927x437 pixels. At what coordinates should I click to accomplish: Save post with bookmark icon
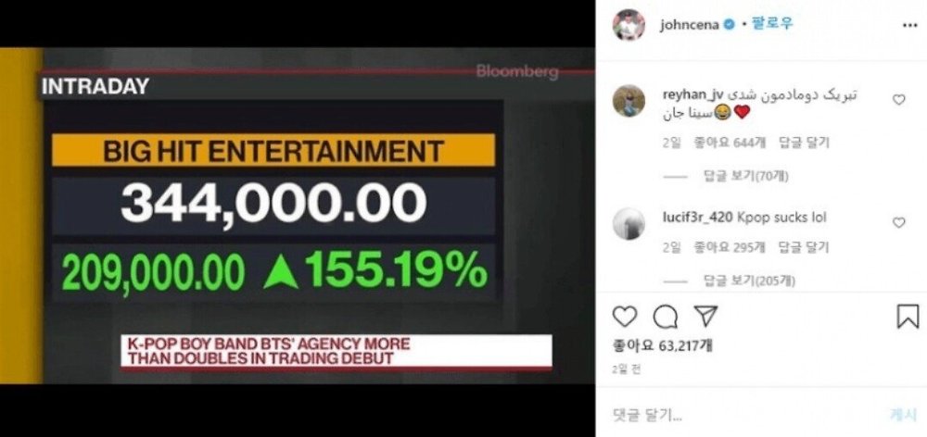tap(908, 317)
